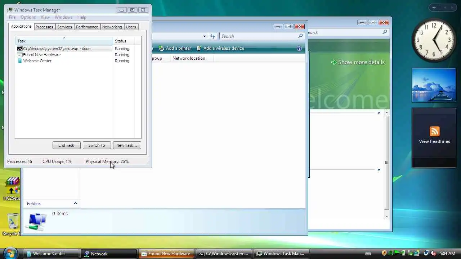461x259 pixels.
Task: Click Add a printer in Network window
Action: 175,48
